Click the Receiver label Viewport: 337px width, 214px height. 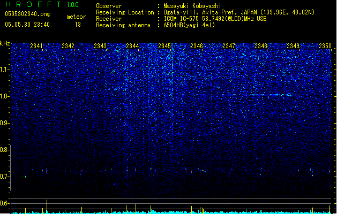pos(109,19)
